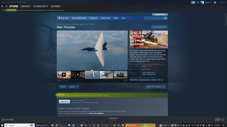Open All Games breadcrumb
This screenshot has width=227, height=127.
60,24
